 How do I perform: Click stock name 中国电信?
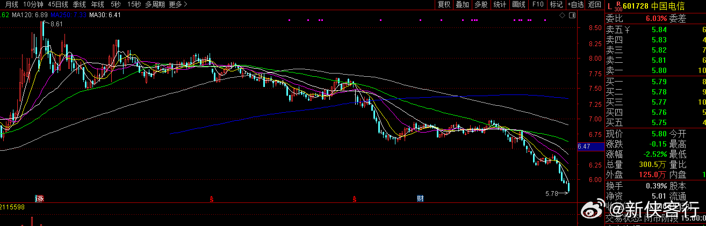coord(668,6)
